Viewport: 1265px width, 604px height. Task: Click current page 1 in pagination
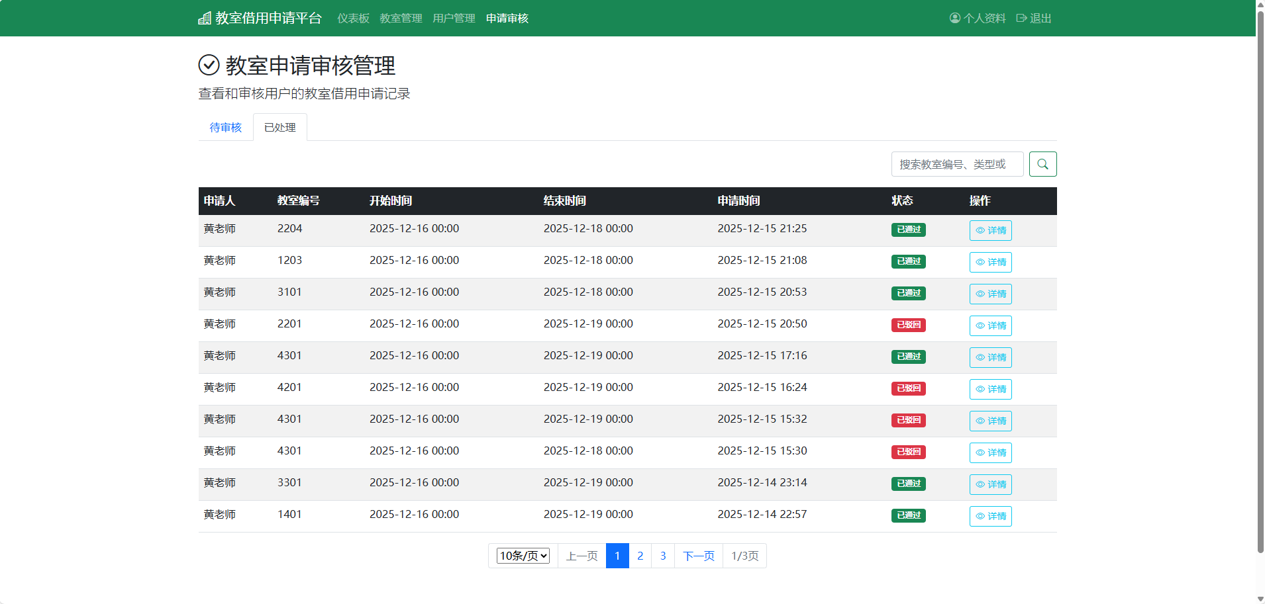point(617,556)
